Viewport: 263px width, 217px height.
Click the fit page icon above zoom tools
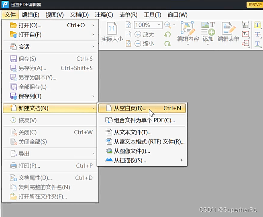(x=128, y=25)
